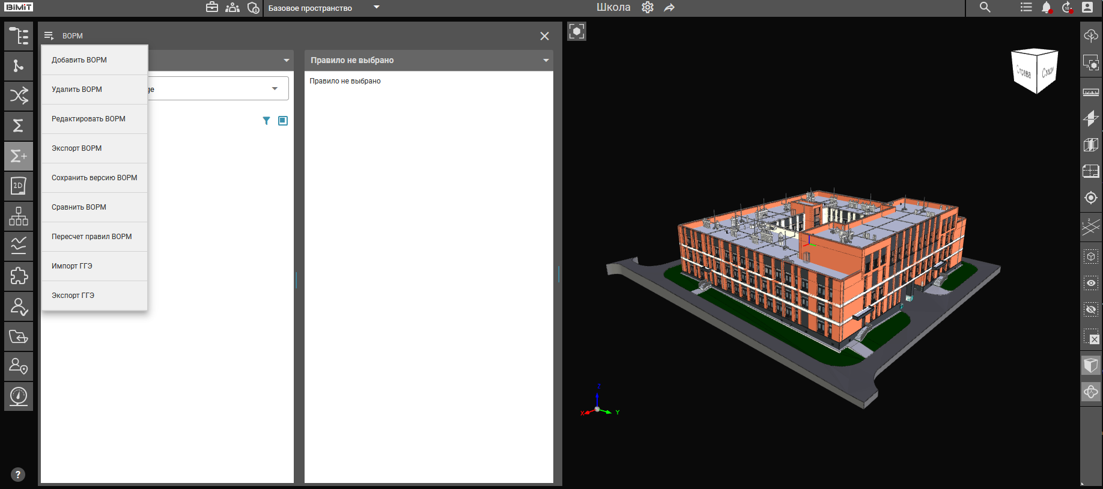Choose Удалить ВОРМ from the menu

[94, 90]
